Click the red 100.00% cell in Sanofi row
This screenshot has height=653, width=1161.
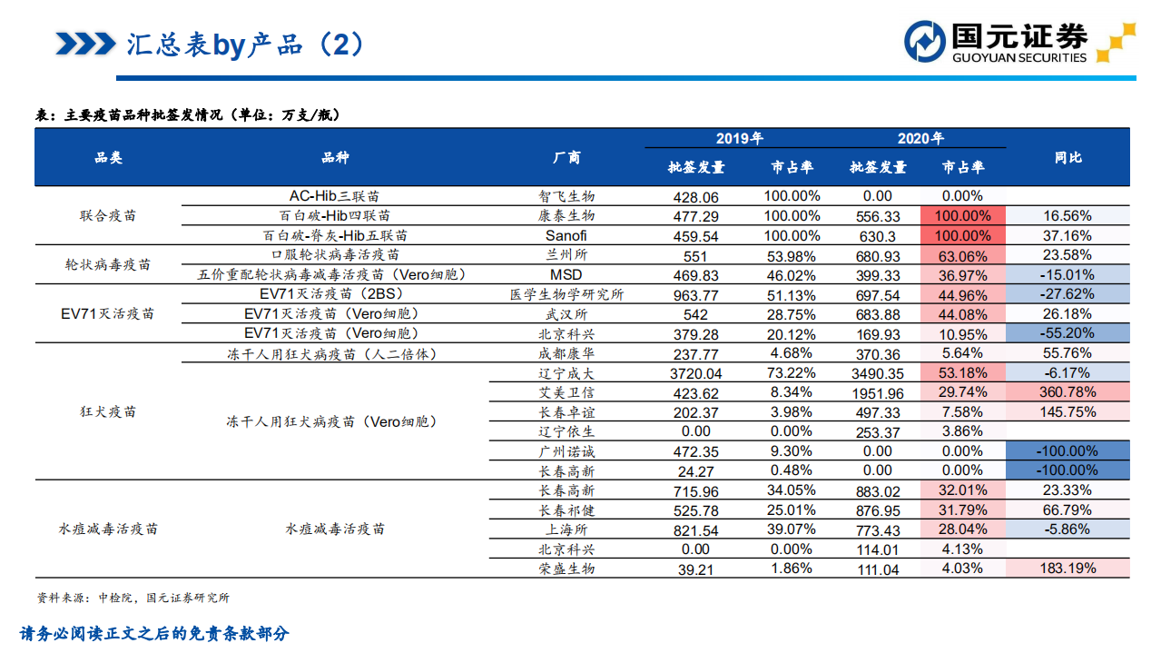[x=962, y=235]
